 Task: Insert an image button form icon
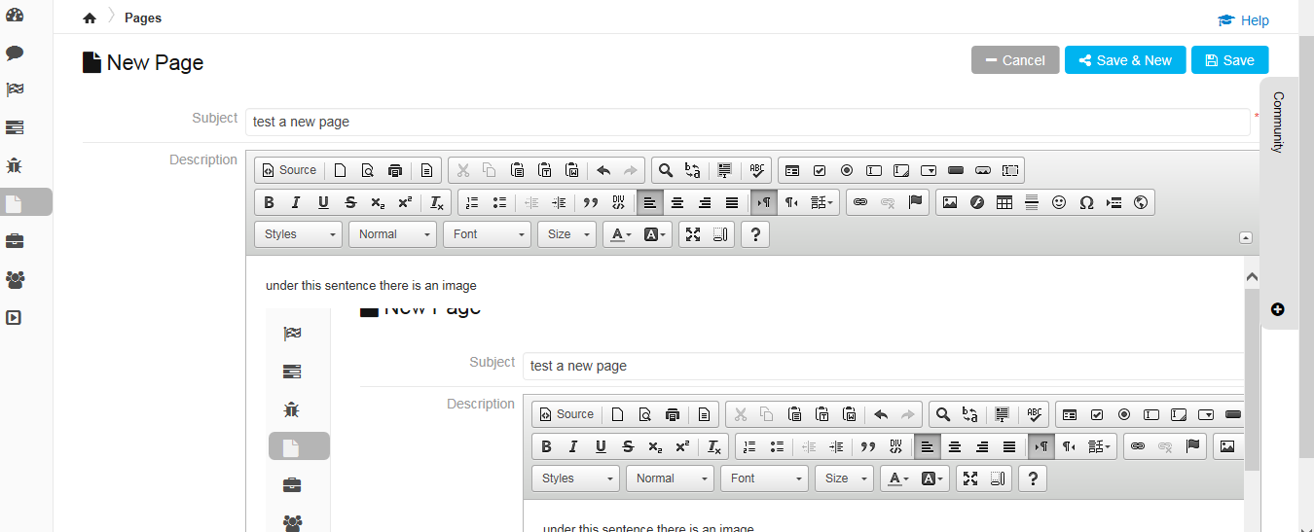983,170
